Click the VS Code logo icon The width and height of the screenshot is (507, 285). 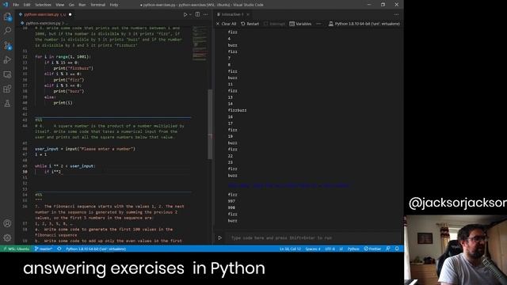point(6,5)
